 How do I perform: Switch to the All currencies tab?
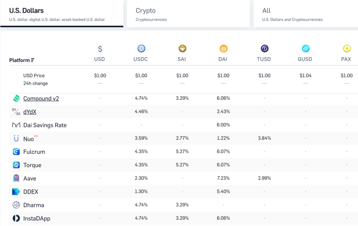[306, 14]
